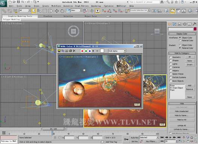
Task: Switch to the Freeform ribbon tab
Action: pyautogui.click(x=48, y=16)
